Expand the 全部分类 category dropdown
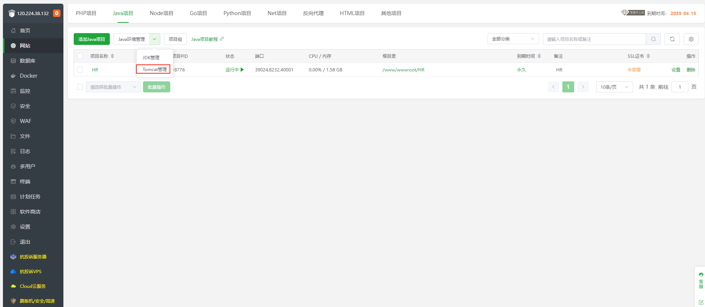The height and width of the screenshot is (307, 705). (x=513, y=39)
